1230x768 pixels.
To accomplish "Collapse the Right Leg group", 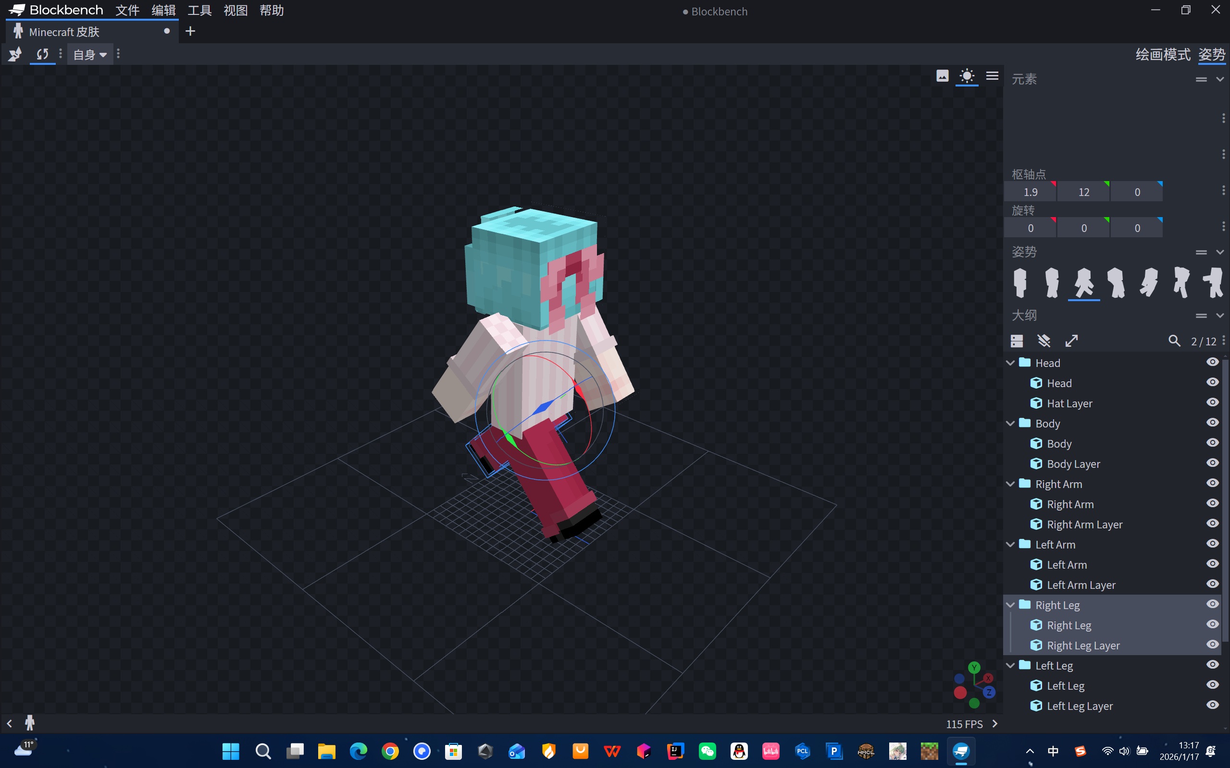I will (x=1010, y=605).
